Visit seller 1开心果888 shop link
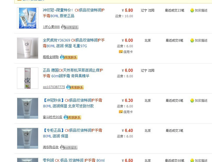 [51, 27]
